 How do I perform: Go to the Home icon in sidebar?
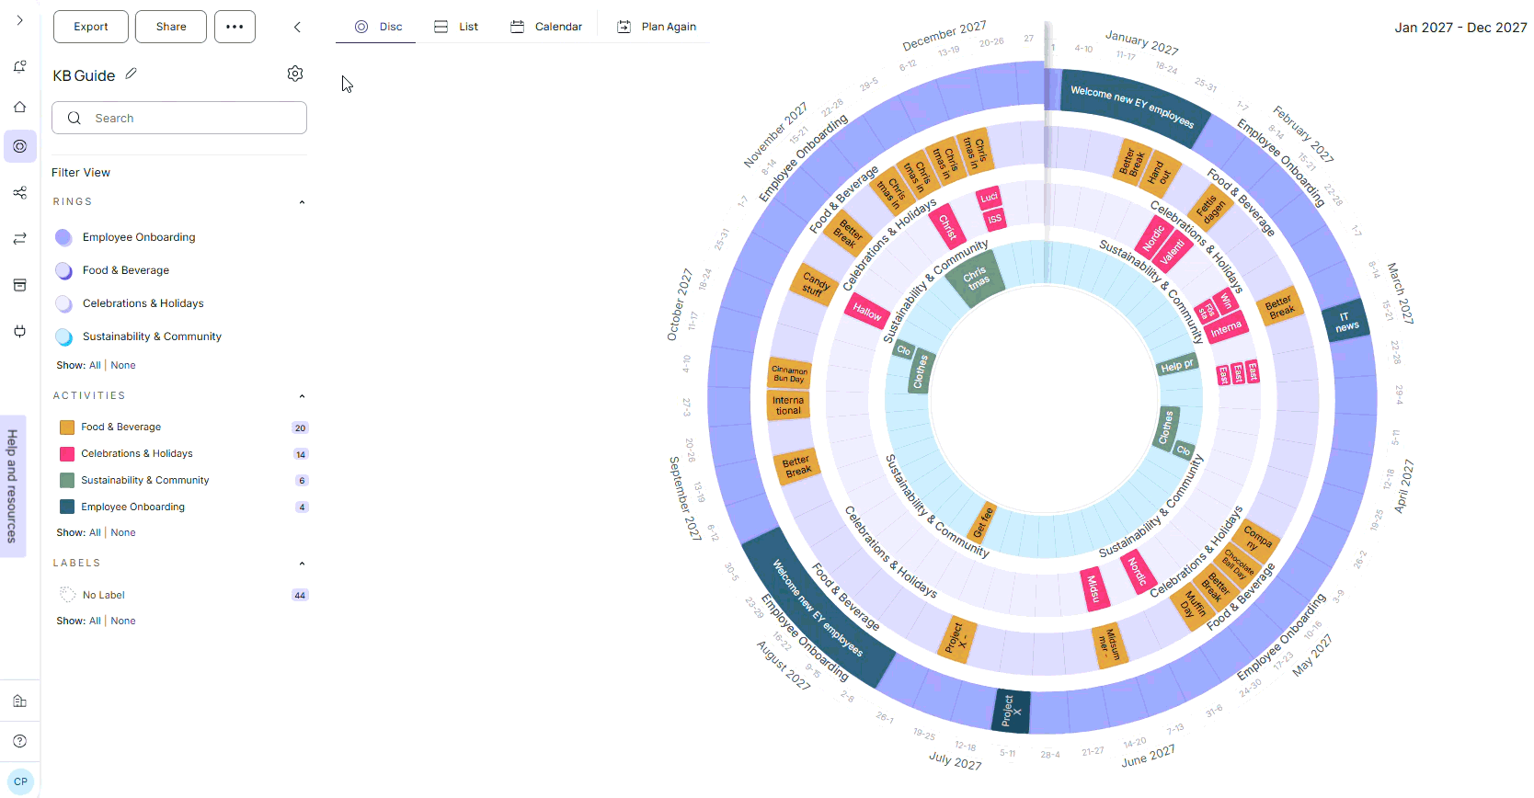pos(19,107)
